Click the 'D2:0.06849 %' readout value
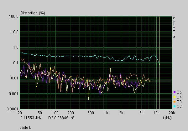This screenshot has height=131, width=188. pos(61,118)
